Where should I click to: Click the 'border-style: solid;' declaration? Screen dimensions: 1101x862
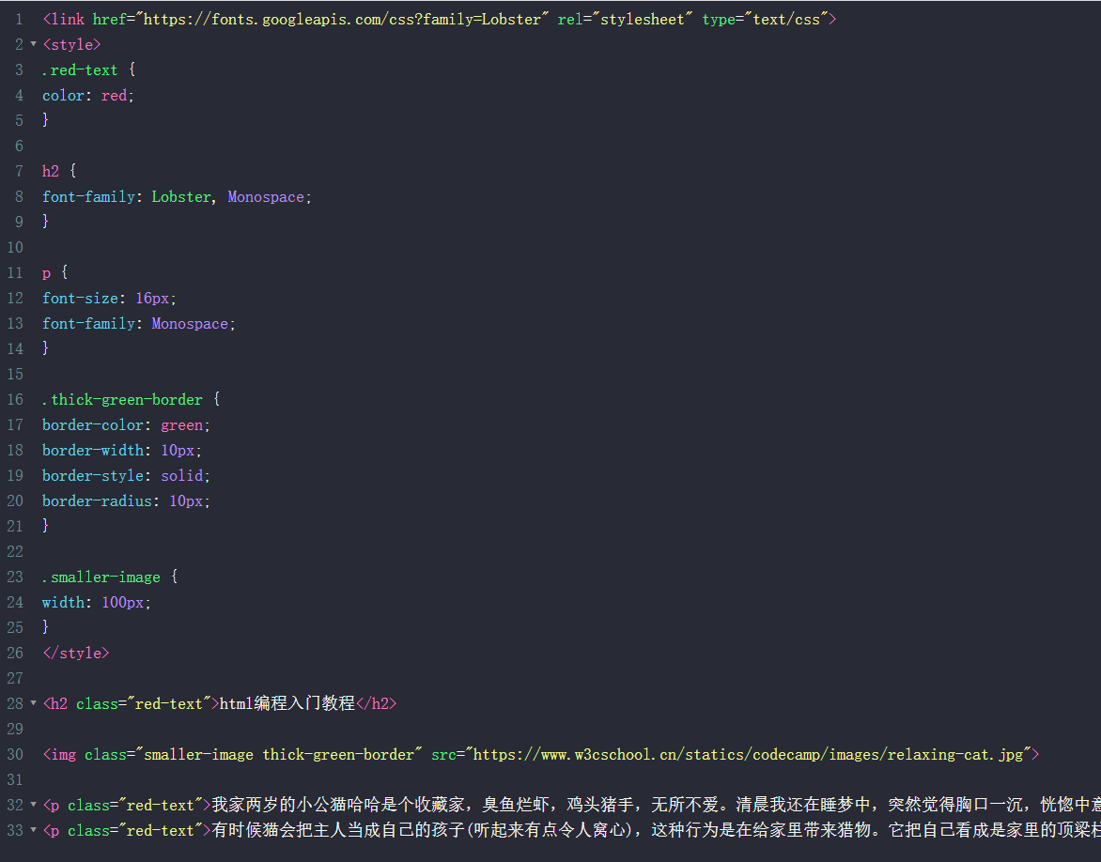click(127, 476)
